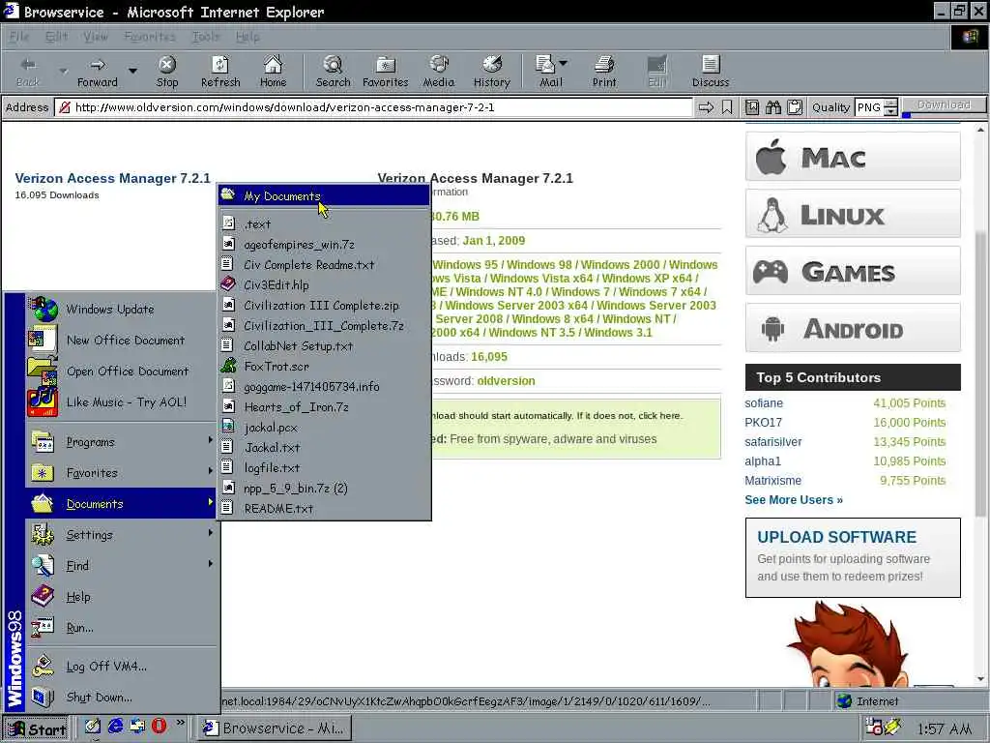Click the bookmarked-page icon left of binoculars
Viewport: 990px width, 743px height.
752,107
